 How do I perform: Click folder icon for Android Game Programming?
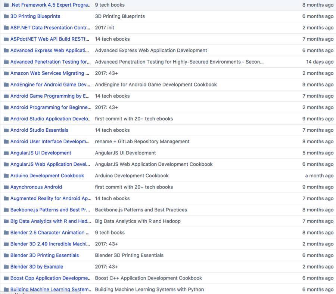6,96
